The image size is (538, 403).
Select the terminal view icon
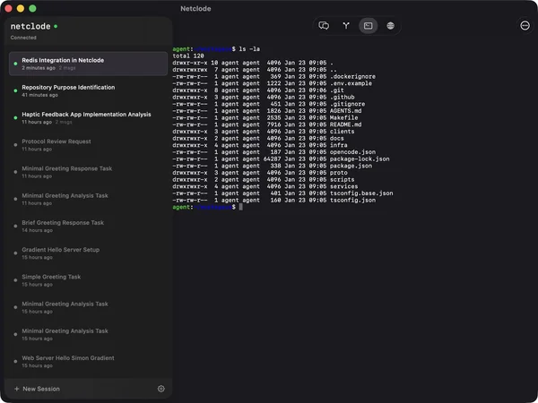(x=368, y=26)
